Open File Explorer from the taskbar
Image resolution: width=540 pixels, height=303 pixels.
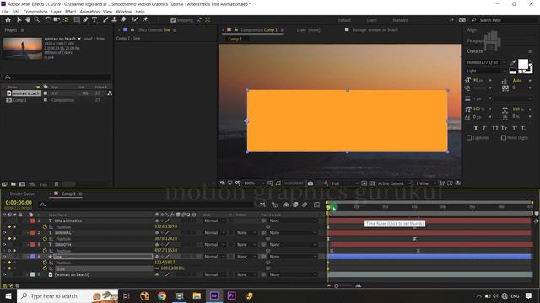(197, 295)
